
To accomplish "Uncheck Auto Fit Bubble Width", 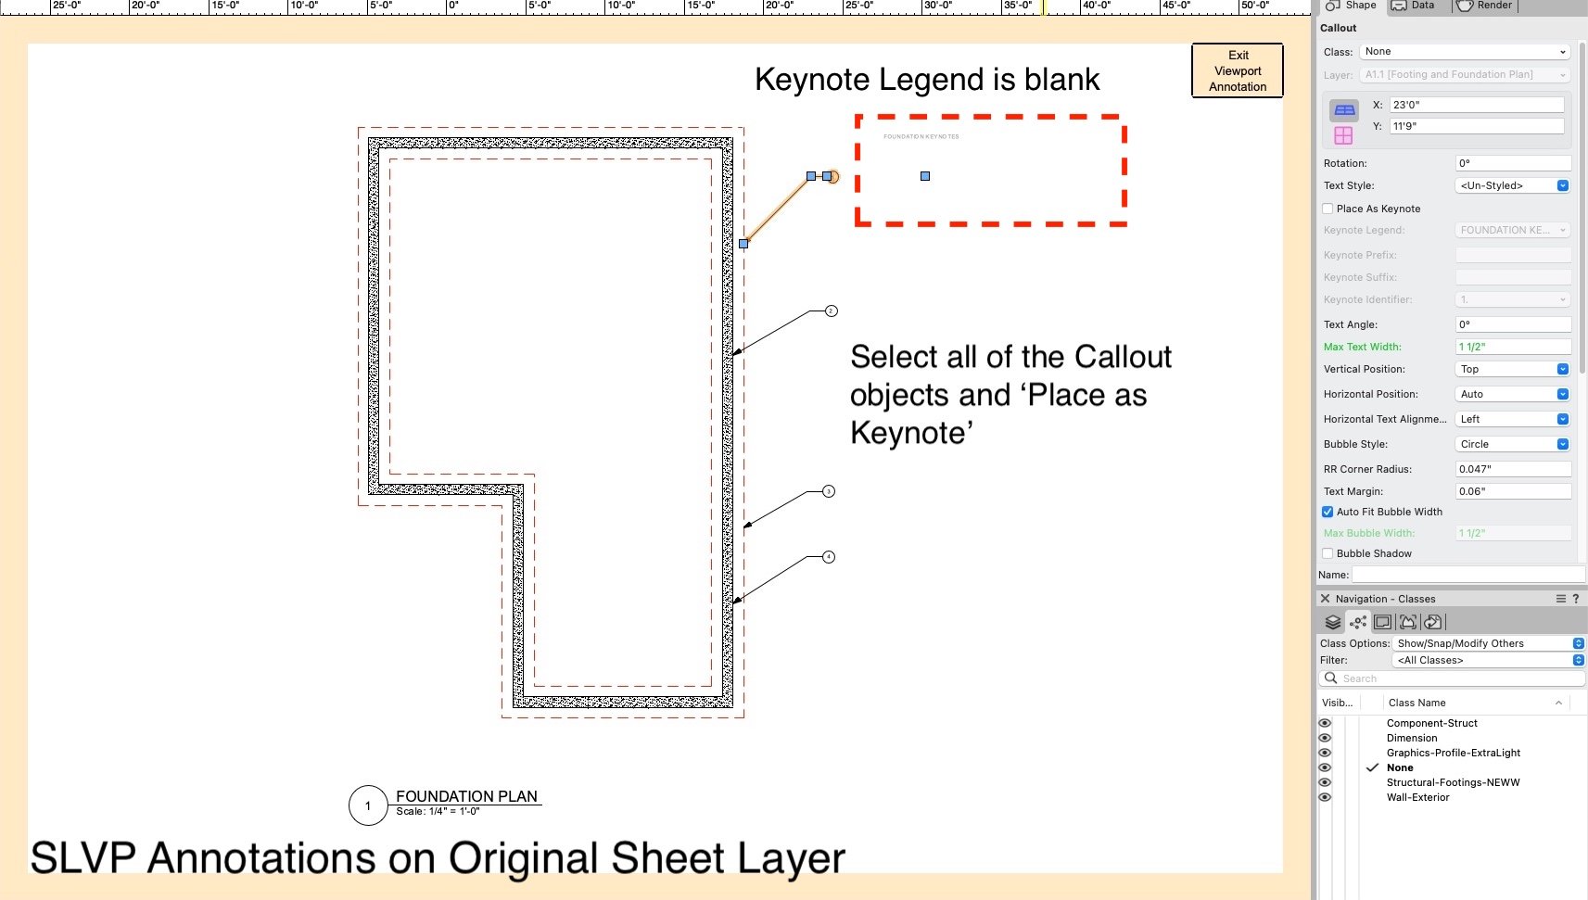I will (1328, 512).
